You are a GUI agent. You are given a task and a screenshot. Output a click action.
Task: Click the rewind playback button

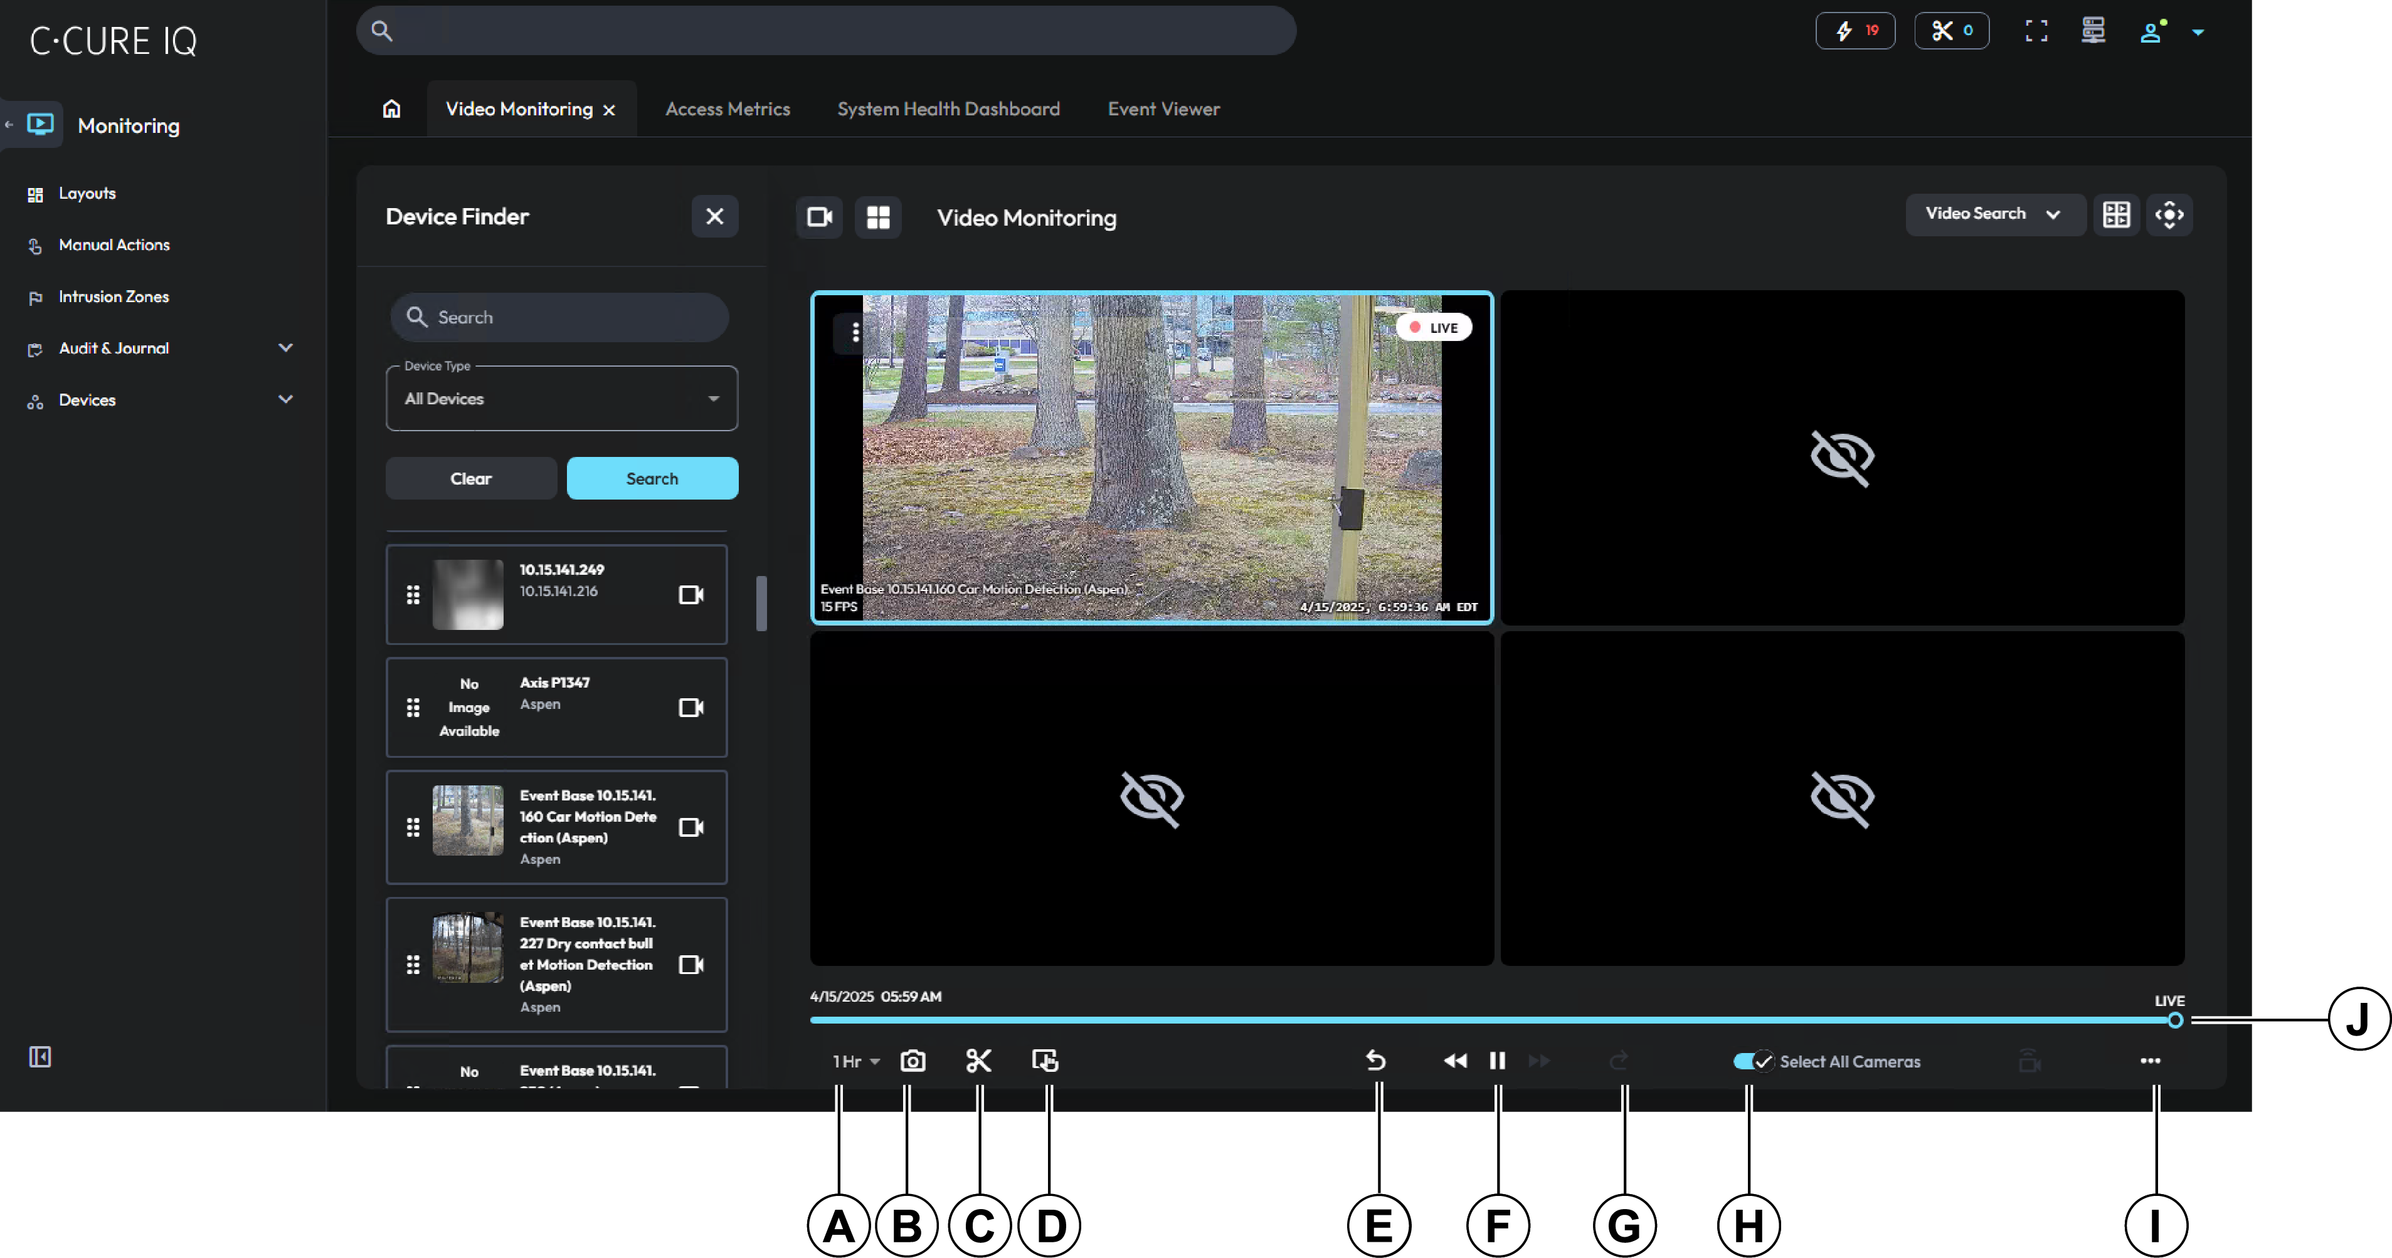coord(1455,1061)
